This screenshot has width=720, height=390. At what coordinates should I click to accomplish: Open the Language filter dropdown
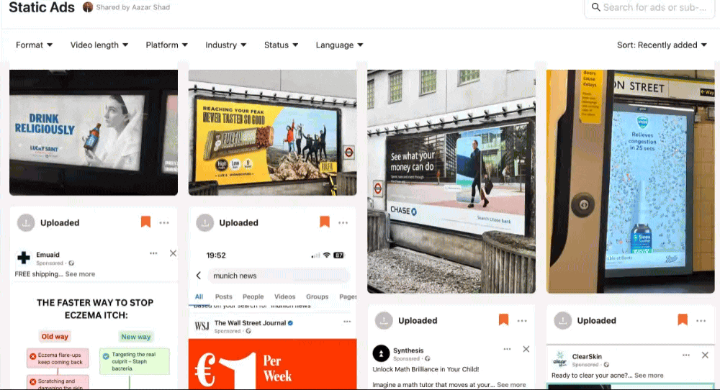point(339,45)
